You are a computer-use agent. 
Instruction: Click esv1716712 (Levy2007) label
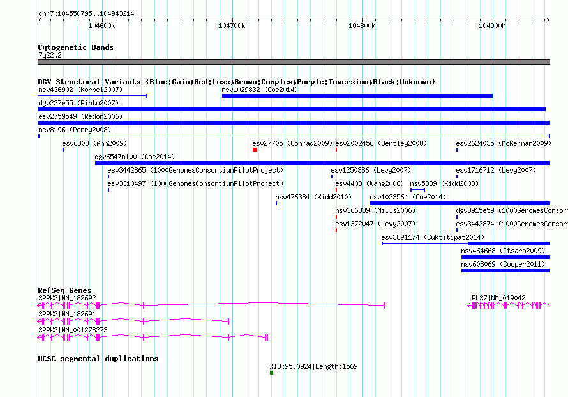coord(496,170)
